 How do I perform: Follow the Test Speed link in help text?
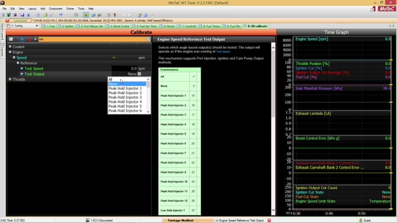(x=223, y=51)
